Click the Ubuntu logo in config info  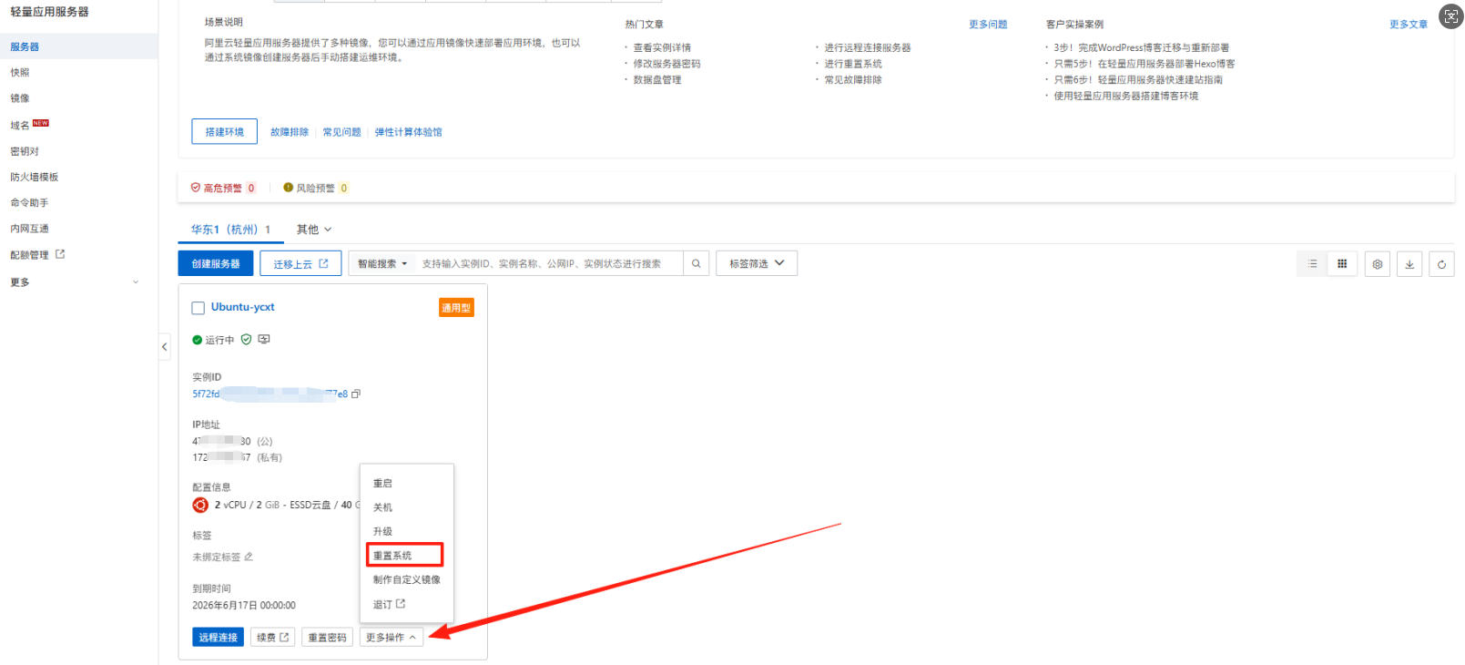[200, 505]
